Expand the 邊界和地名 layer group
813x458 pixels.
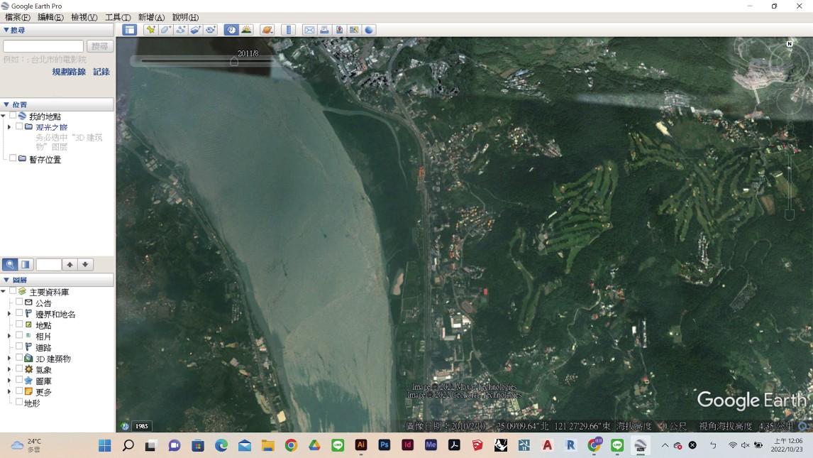point(9,314)
